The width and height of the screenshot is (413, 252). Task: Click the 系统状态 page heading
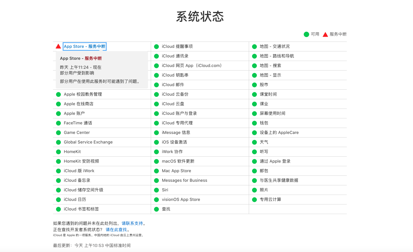[200, 16]
